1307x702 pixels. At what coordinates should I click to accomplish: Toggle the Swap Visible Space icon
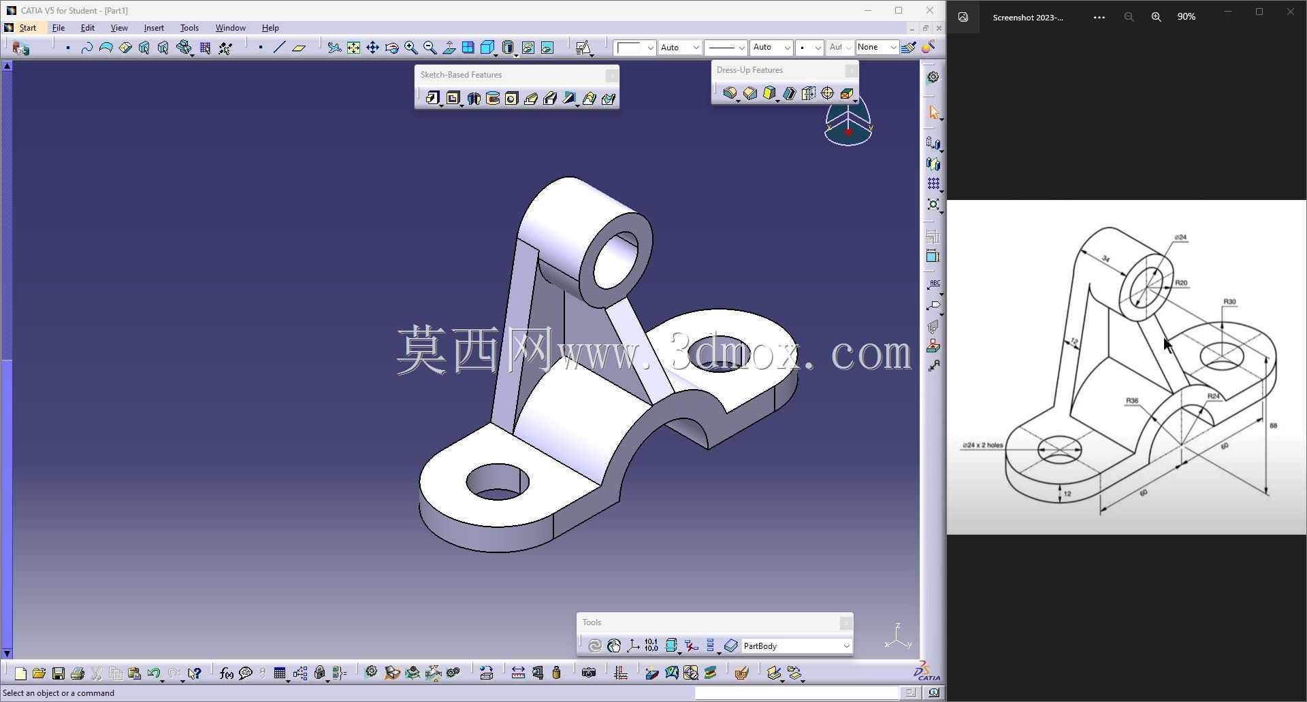click(547, 47)
